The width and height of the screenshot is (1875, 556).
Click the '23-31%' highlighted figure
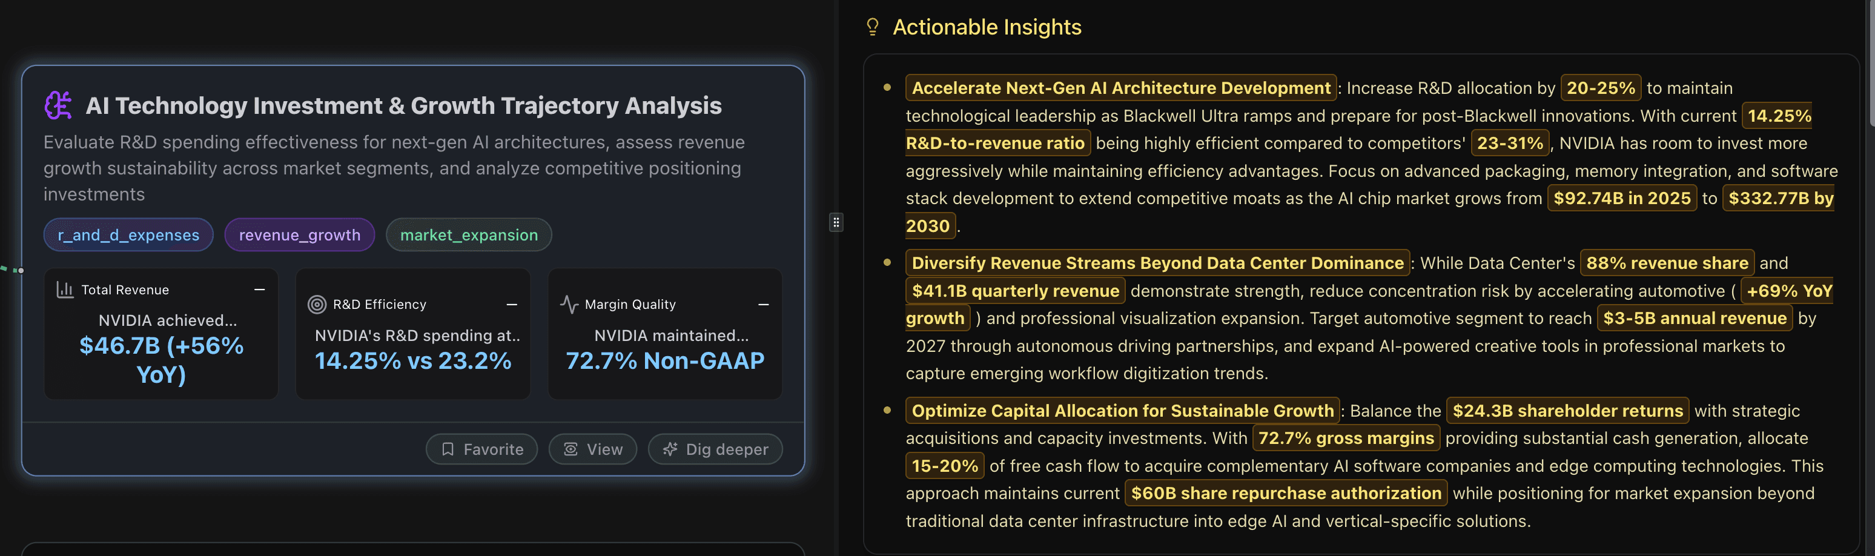[x=1510, y=144]
